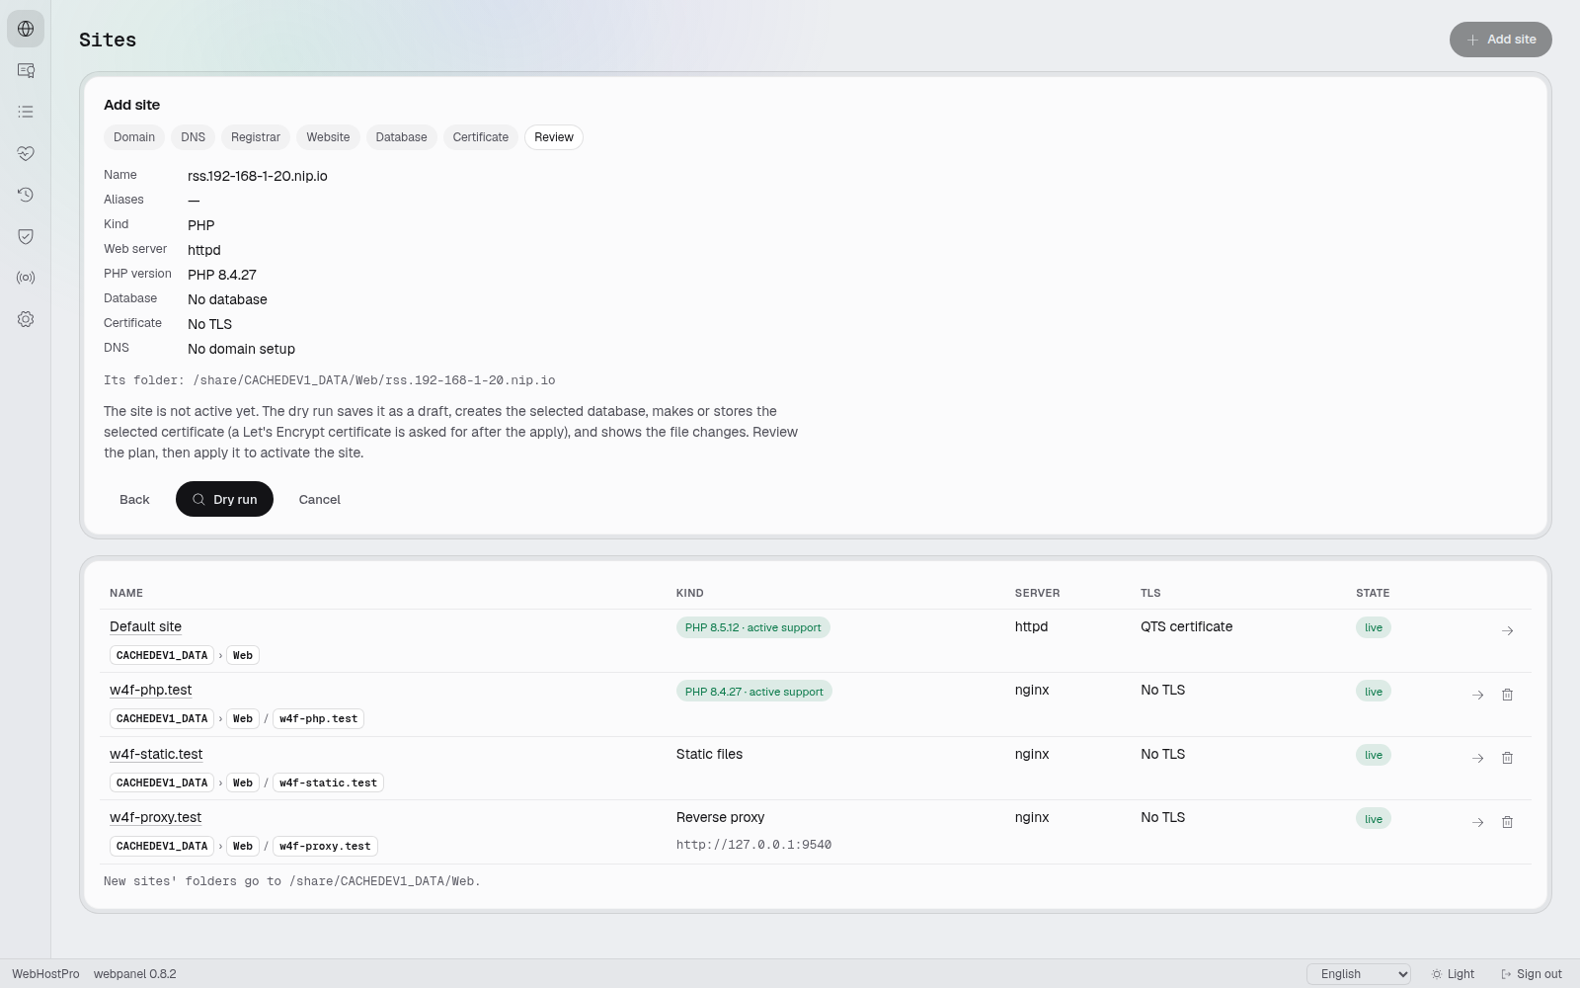This screenshot has height=988, width=1580.
Task: Click the PHP 8.5.12 active support badge
Action: [753, 627]
